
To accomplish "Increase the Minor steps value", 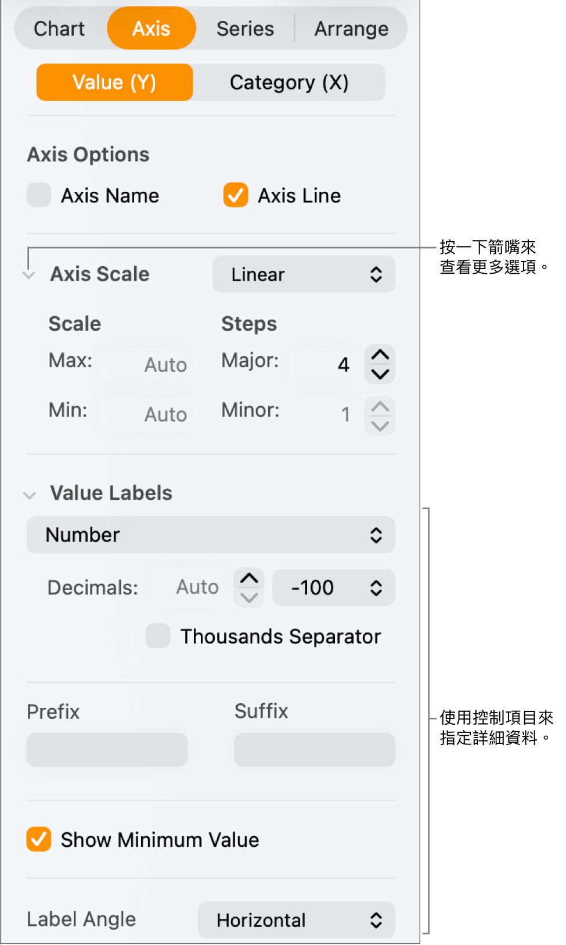I will [x=380, y=407].
